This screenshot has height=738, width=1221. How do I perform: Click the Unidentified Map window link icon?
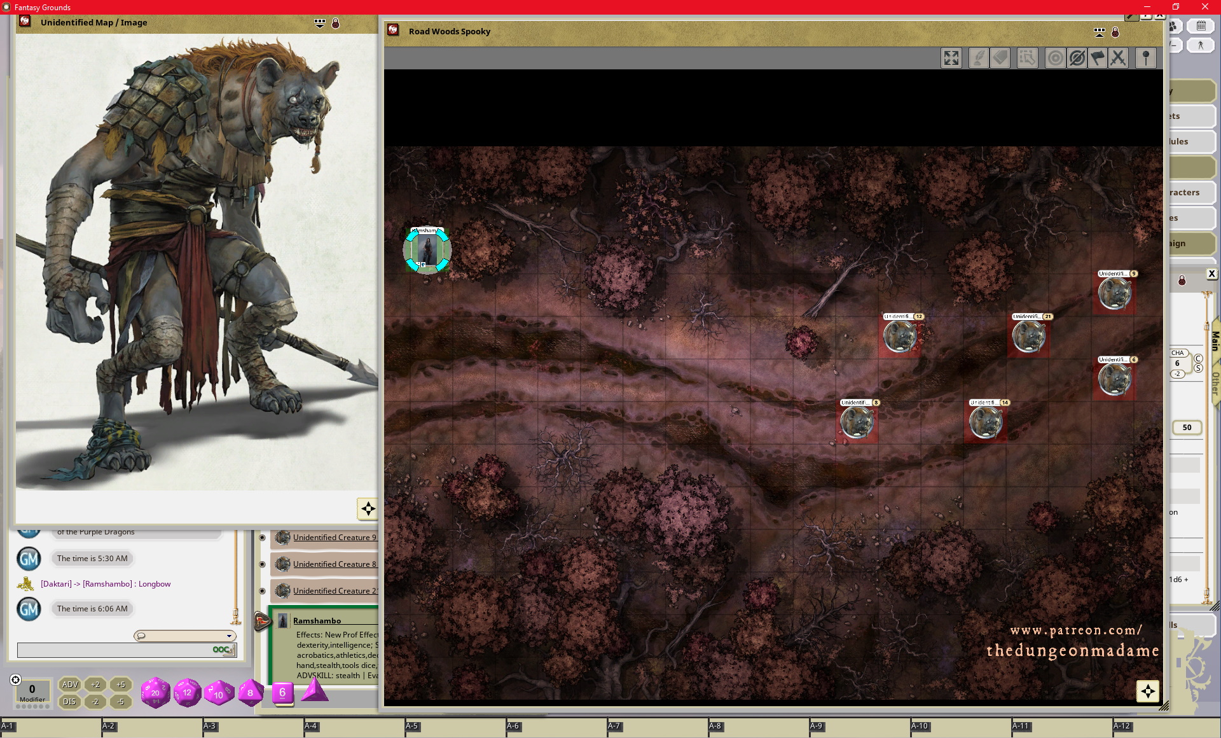pos(25,21)
